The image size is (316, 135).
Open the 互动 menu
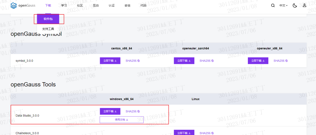tap(96, 6)
